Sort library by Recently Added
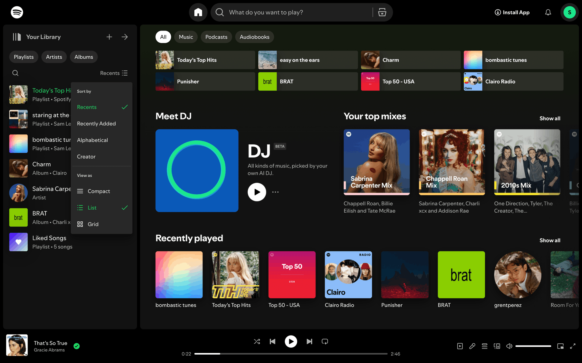 (x=102, y=123)
